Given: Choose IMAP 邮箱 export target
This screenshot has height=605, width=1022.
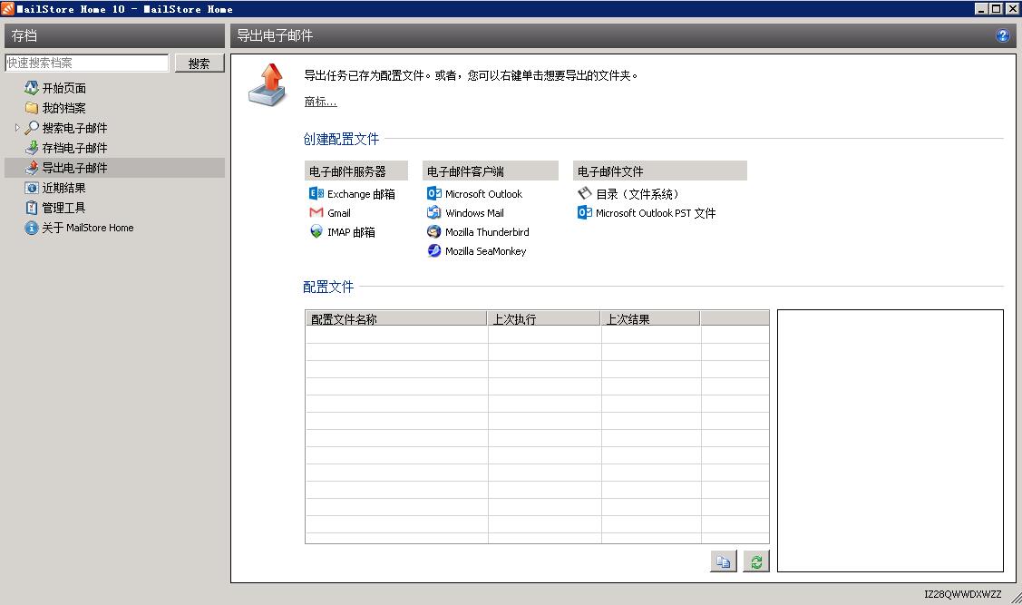Looking at the screenshot, I should click(351, 232).
